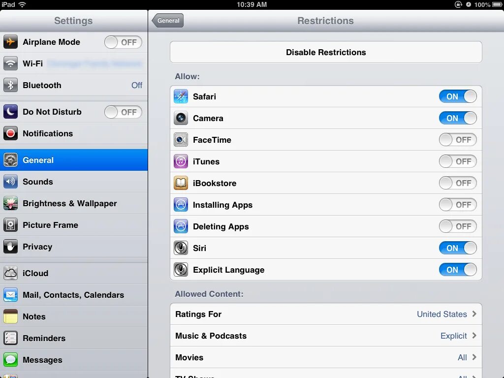
Task: Tap the Installing Apps store icon
Action: tap(181, 205)
